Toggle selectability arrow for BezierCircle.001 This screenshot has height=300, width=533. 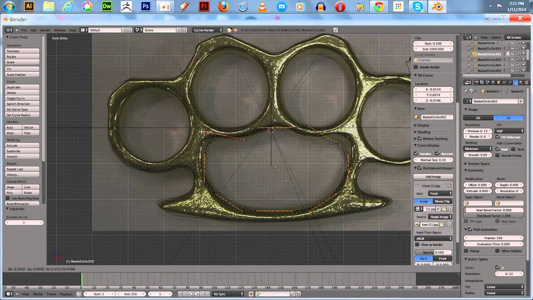(518, 48)
